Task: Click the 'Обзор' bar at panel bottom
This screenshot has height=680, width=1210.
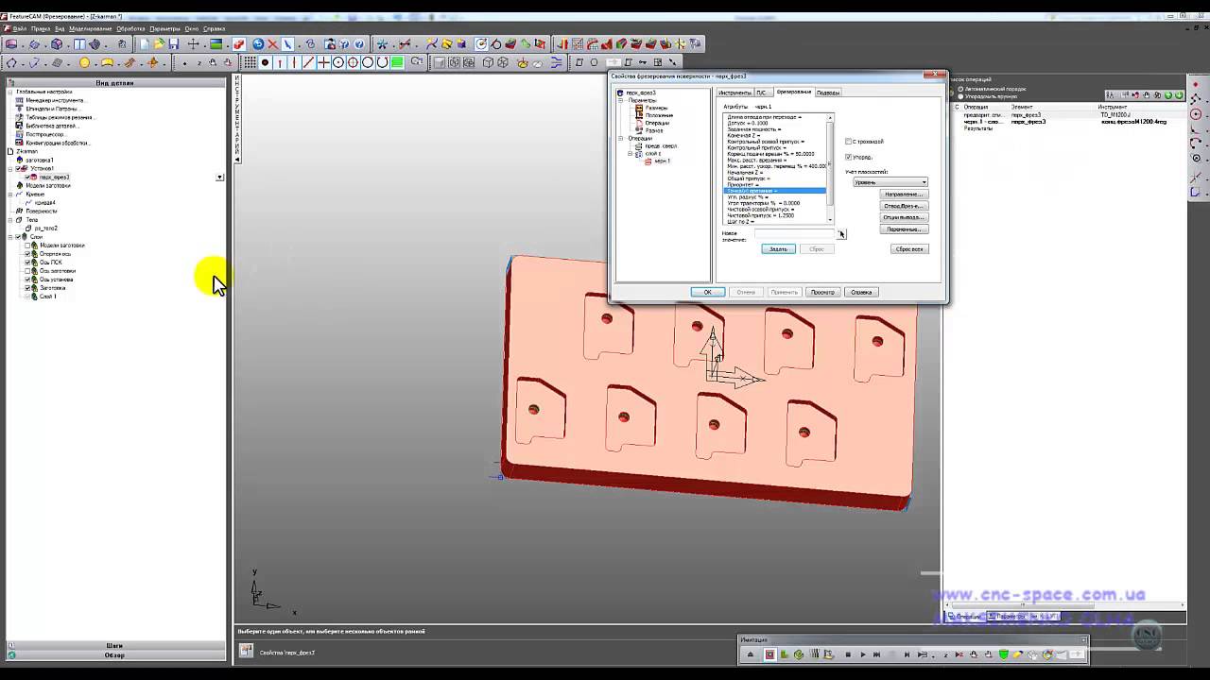Action: pos(114,654)
